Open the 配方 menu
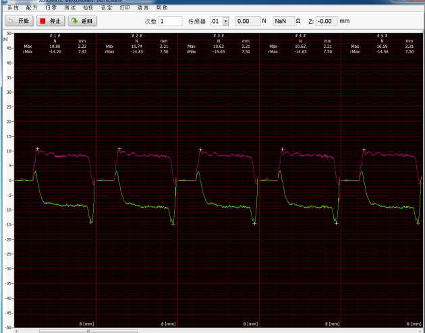 pyautogui.click(x=32, y=8)
